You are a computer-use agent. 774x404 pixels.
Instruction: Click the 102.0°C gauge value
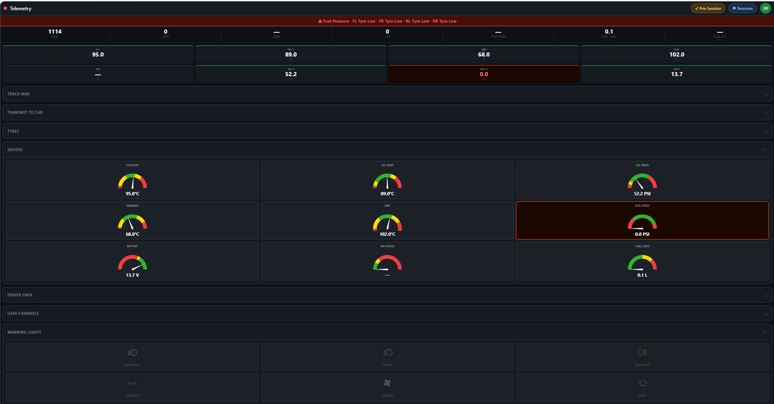(387, 234)
